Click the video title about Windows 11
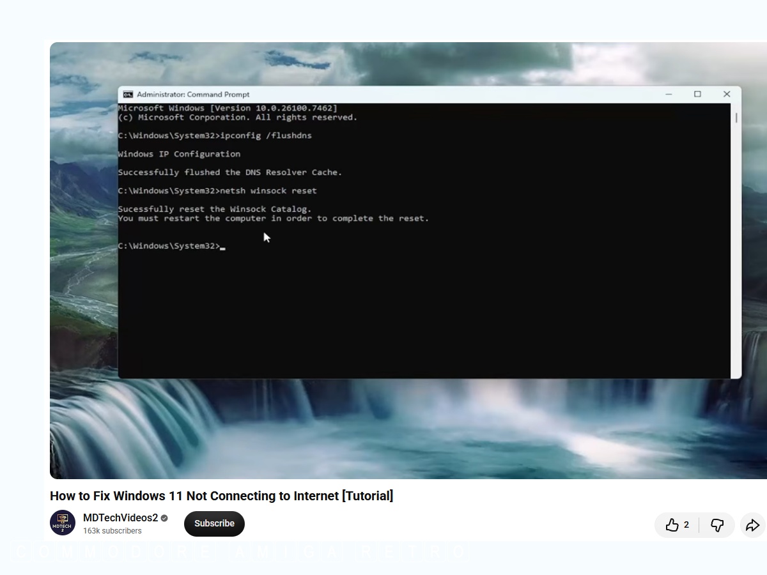Viewport: 767px width, 575px height. coord(221,496)
